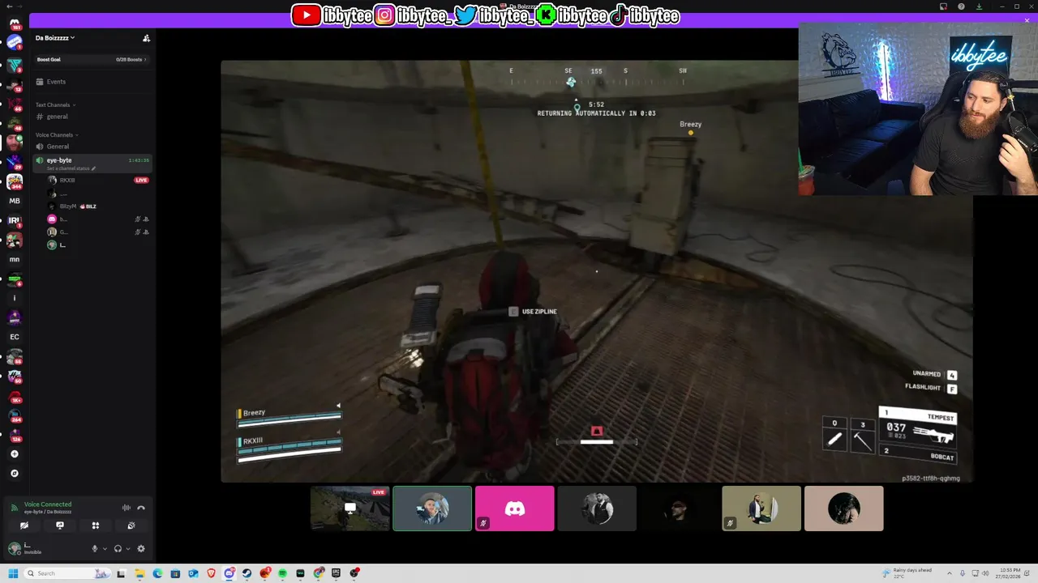Screen dimensions: 1038x583
Task: Click the Voice Connected status text
Action: click(48, 504)
